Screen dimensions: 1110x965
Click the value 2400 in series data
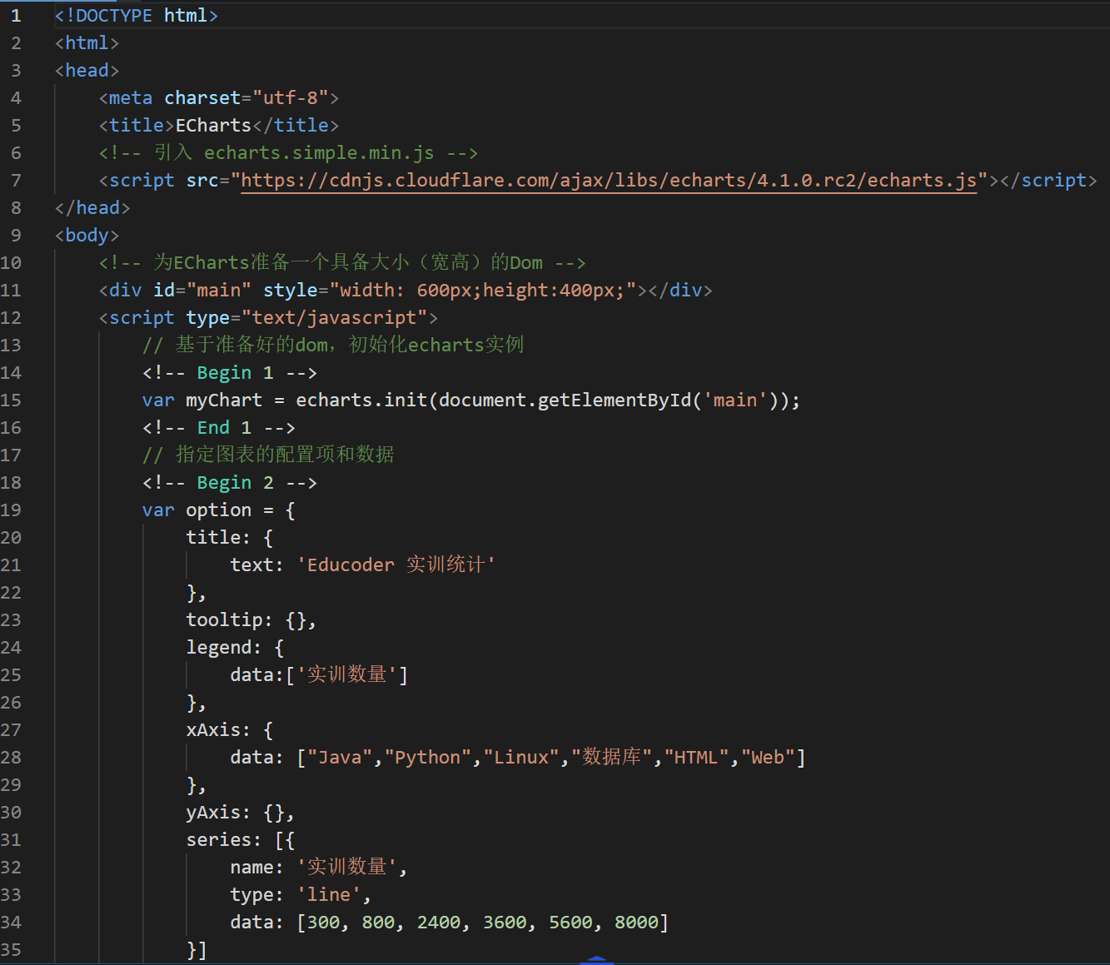tap(439, 923)
